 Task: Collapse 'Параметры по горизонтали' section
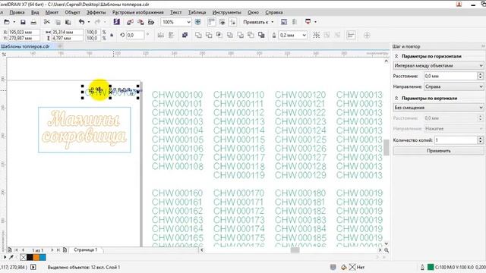[396, 56]
